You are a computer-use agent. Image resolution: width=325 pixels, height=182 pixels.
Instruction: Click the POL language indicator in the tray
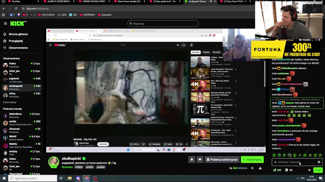click(x=303, y=178)
